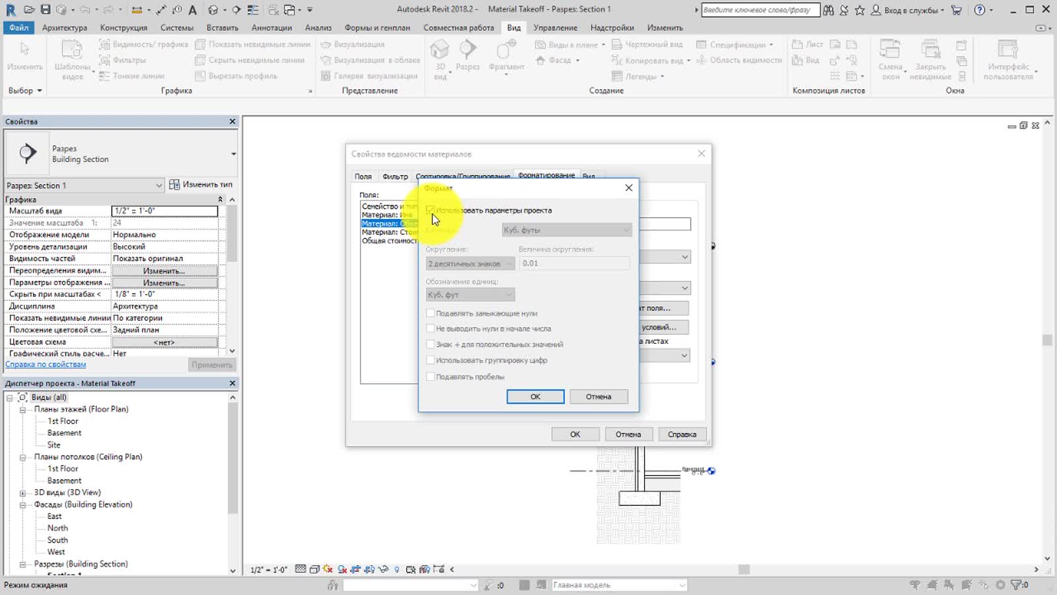Click the keyword search field in title bar
1057x595 pixels.
(760, 10)
